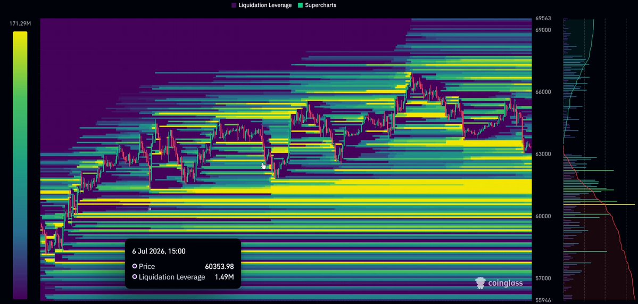
Task: Click the purple Liquidation Leverage legend swatch
Action: click(234, 5)
